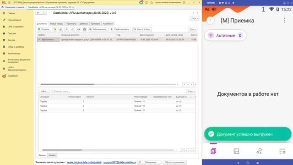Click the Создать button
The height and width of the screenshot is (165, 293).
pos(44,29)
